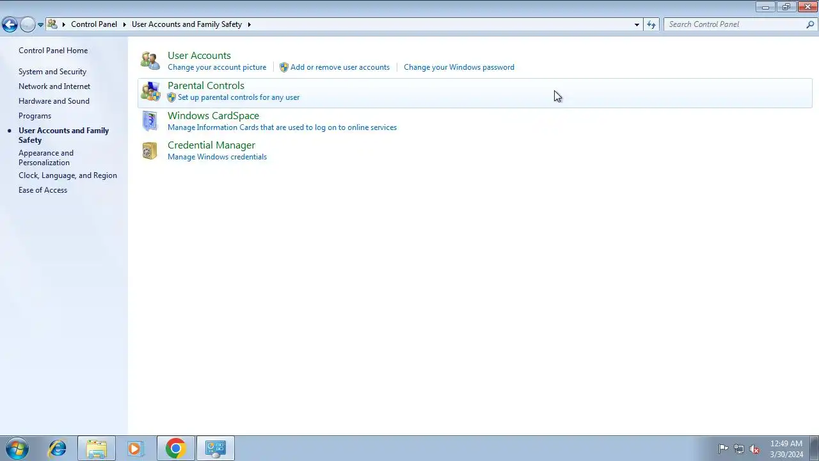The image size is (819, 461).
Task: Click the Forward arrow navigation button
Action: [x=28, y=24]
